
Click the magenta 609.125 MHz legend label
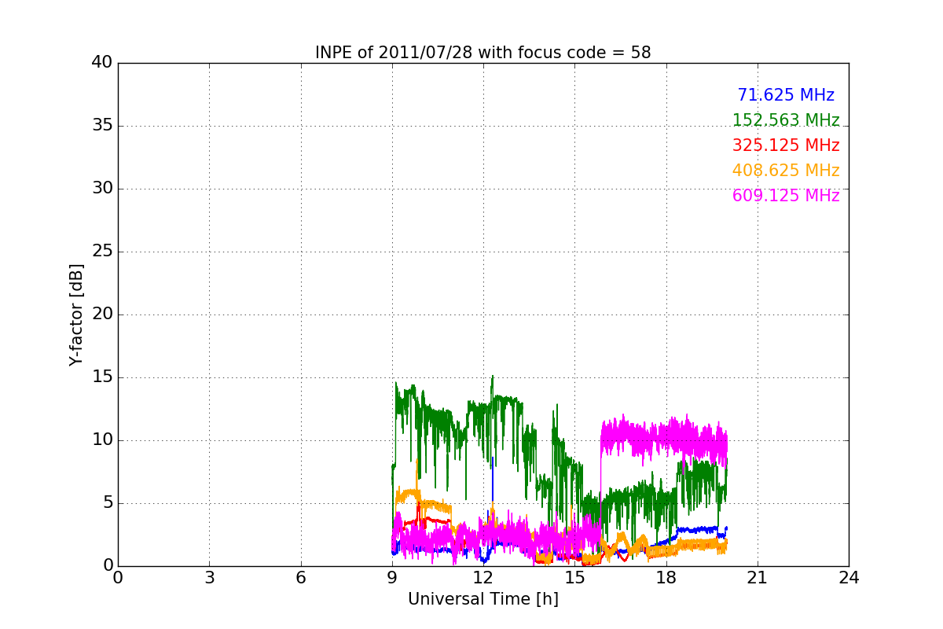[786, 196]
